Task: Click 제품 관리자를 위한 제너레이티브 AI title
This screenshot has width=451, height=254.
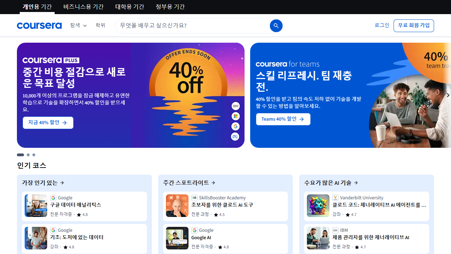Action: click(371, 237)
